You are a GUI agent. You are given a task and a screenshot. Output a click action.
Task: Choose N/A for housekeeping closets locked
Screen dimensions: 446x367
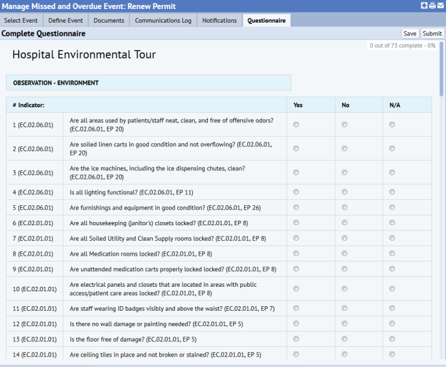click(392, 223)
